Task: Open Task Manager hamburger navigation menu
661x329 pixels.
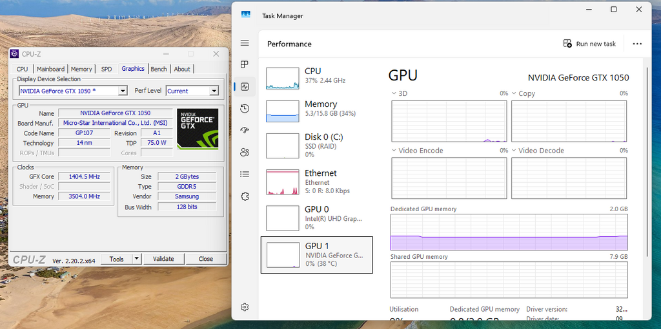Action: click(245, 43)
